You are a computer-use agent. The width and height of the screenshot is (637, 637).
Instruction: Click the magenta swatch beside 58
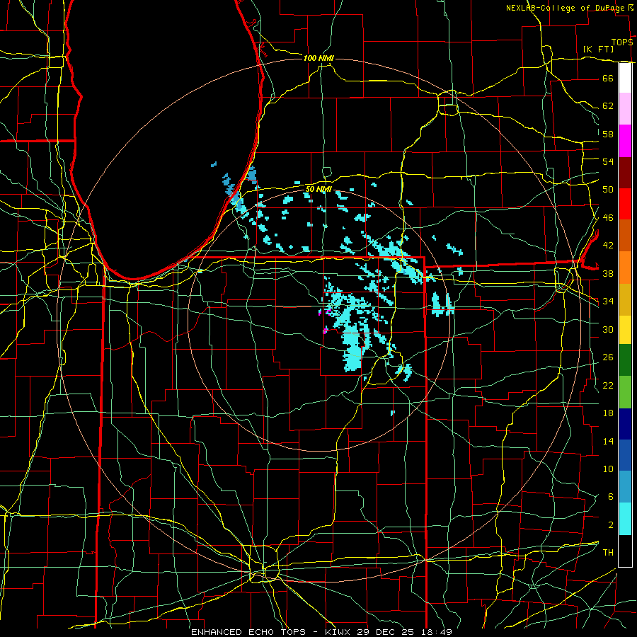click(625, 141)
